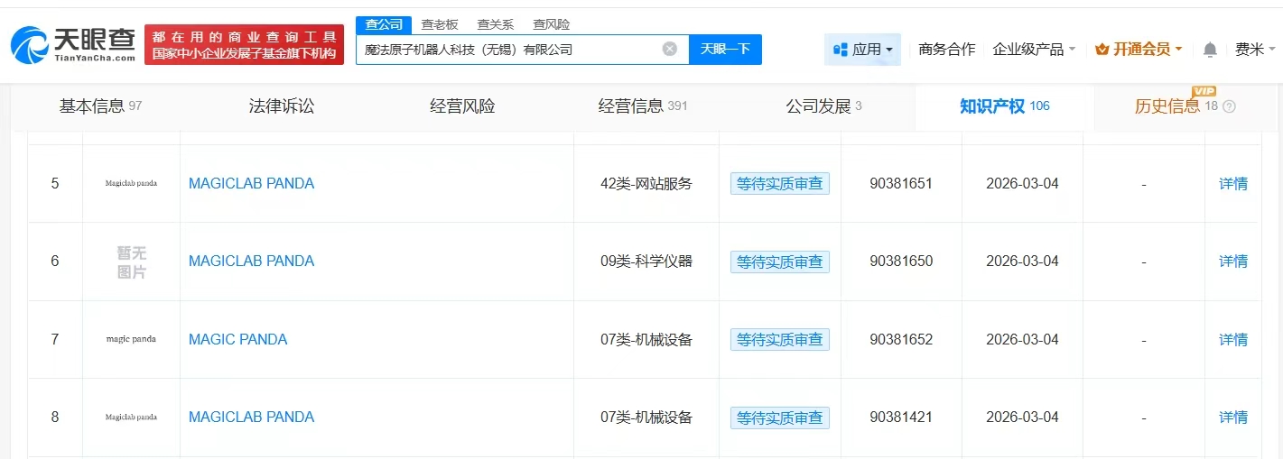Screen dimensions: 1283x459
Task: View magic panda thumbnail in row 7
Action: point(131,339)
